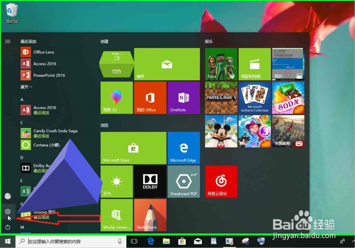Jump to letter M section header
The image size is (355, 248).
(x=22, y=227)
